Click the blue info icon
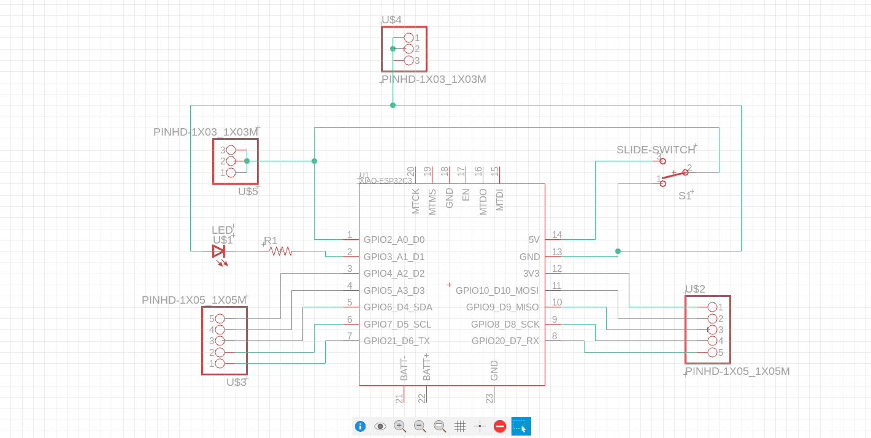Viewport: 871px width, 438px height. coord(360,426)
